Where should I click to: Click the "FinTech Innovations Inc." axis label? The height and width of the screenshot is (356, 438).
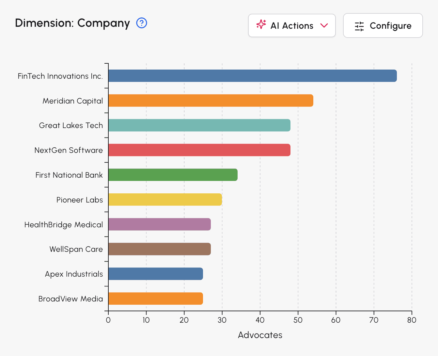pos(60,76)
